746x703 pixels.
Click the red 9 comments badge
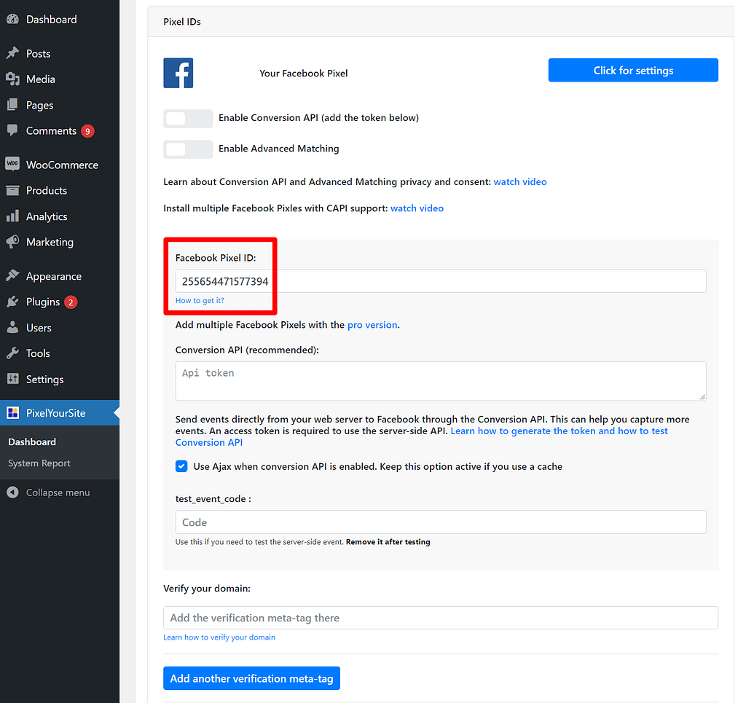(x=87, y=131)
